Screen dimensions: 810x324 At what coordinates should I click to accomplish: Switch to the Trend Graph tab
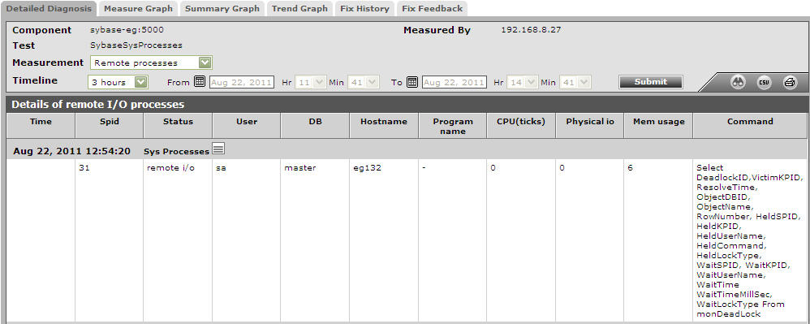pos(299,9)
